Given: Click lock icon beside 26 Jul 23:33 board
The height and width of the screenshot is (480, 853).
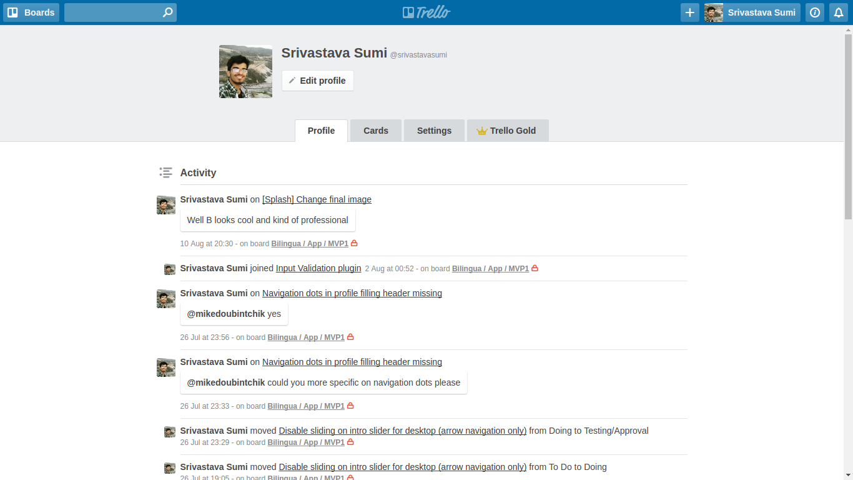Looking at the screenshot, I should [x=351, y=406].
